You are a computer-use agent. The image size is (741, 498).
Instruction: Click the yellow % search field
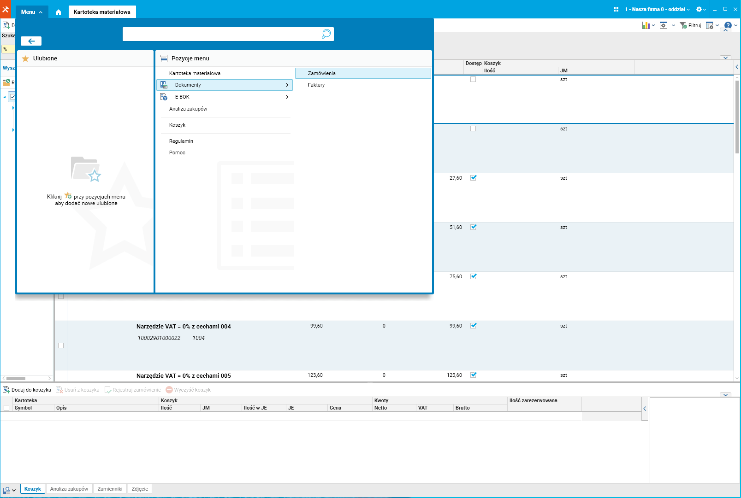(8, 49)
